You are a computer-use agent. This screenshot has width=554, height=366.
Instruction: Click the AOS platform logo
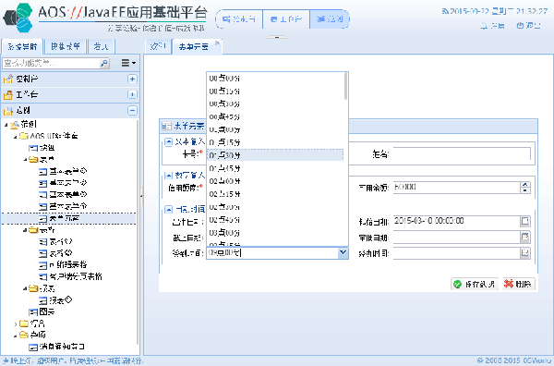click(x=18, y=18)
